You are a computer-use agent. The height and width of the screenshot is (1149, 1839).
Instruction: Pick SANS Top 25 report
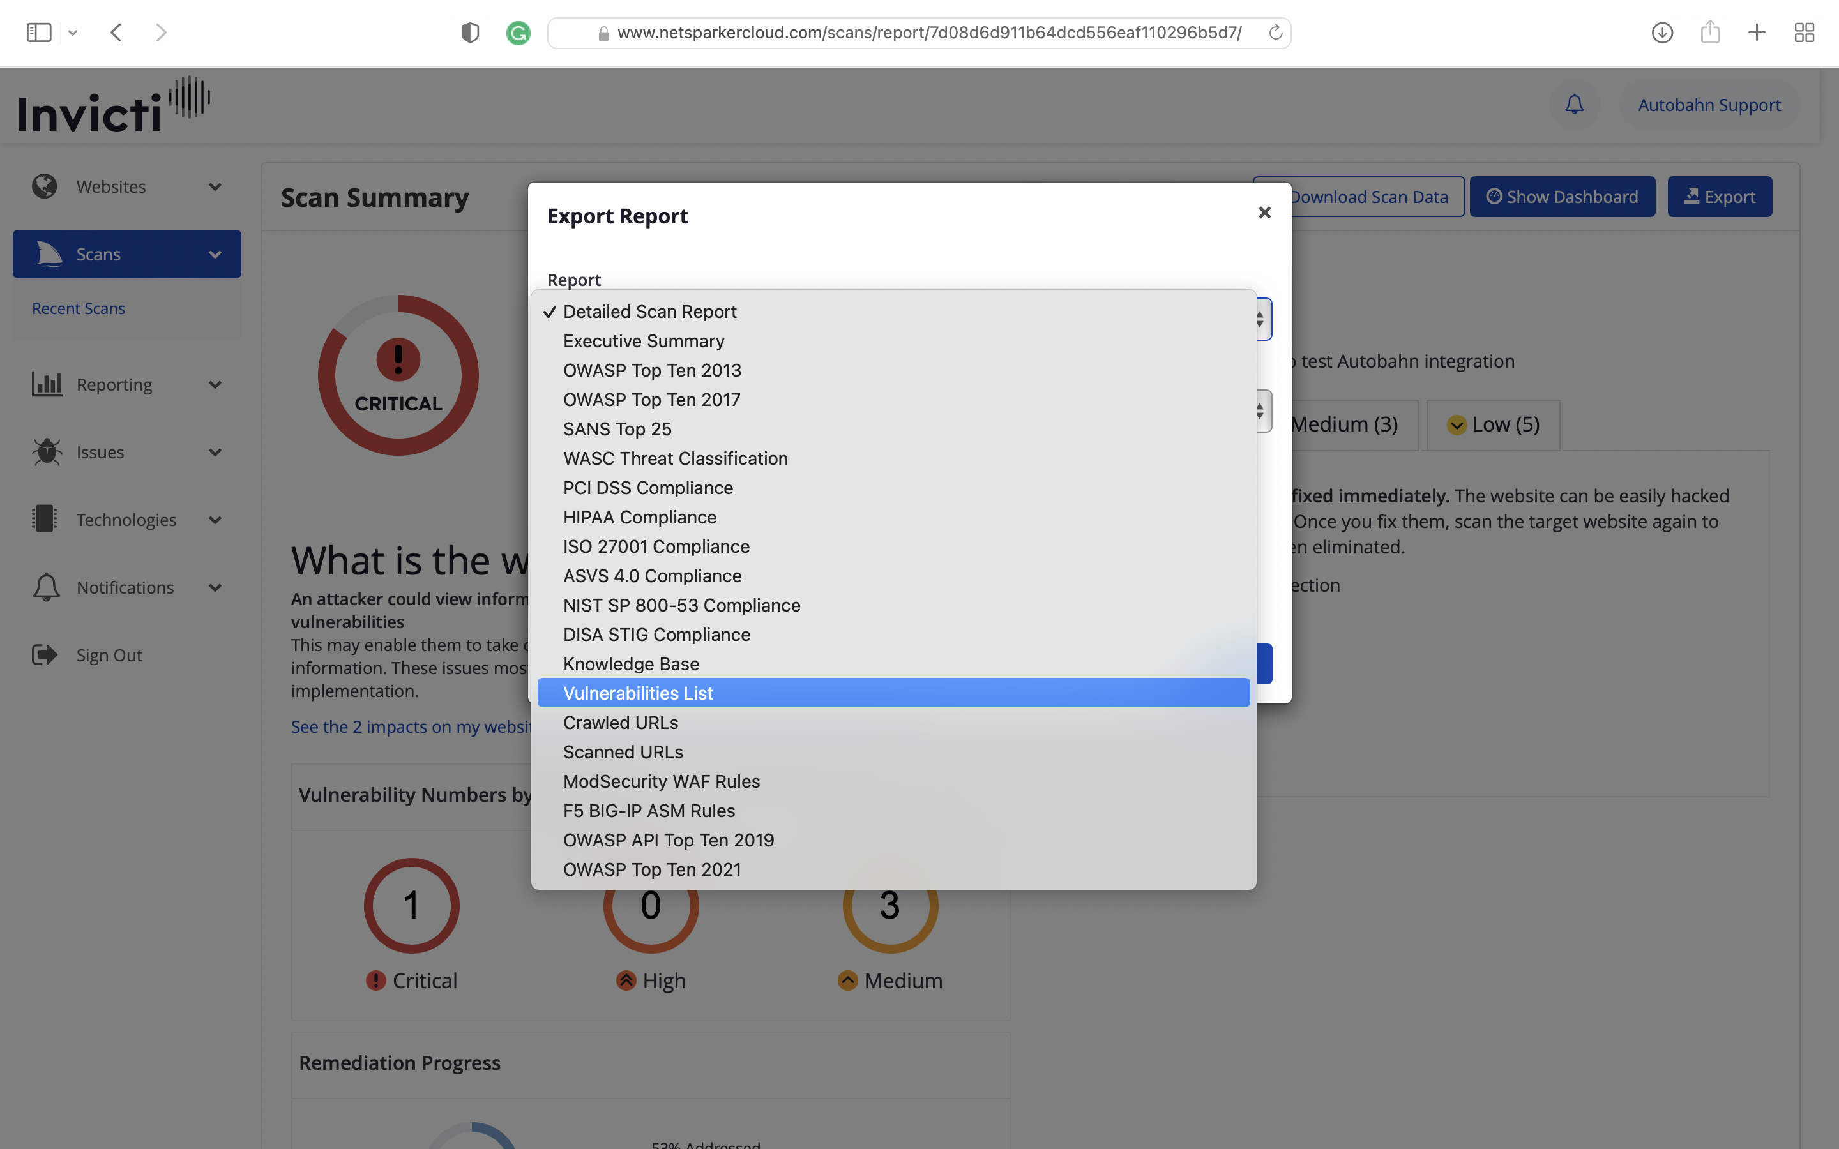[894, 430]
